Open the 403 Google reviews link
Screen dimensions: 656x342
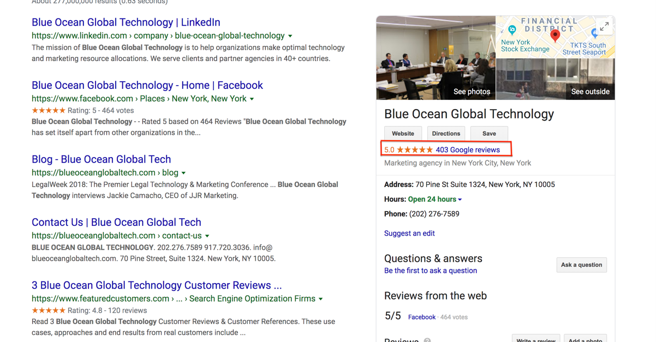(x=468, y=150)
